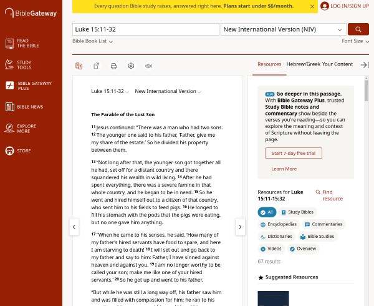Screen dimensions: 374x306
Task: Filter resources by Overview
Action: point(303,249)
